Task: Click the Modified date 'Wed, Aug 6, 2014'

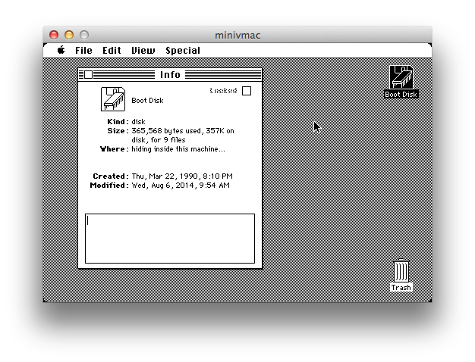Action: pos(163,186)
